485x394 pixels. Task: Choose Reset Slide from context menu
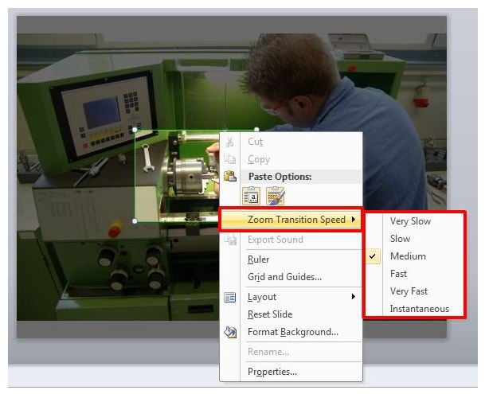(270, 314)
